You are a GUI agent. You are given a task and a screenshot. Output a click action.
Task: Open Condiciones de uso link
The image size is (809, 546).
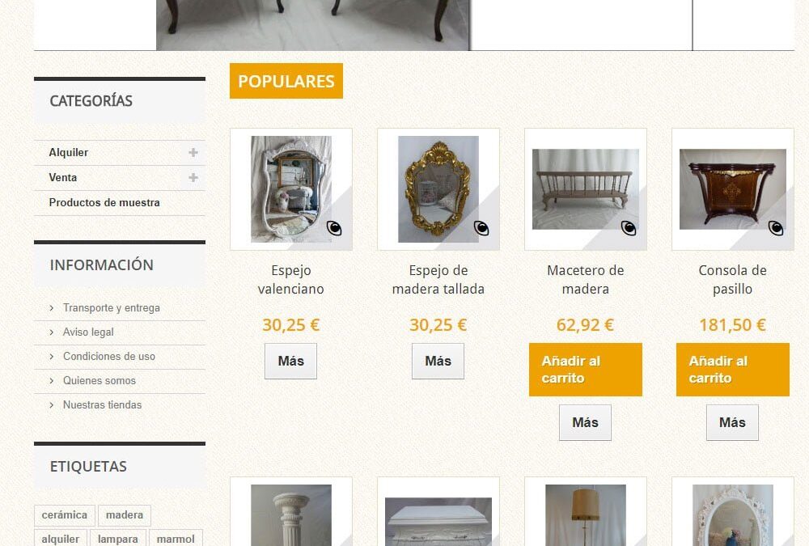click(x=109, y=356)
